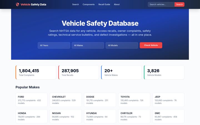Open the HONDA make card

(31, 116)
